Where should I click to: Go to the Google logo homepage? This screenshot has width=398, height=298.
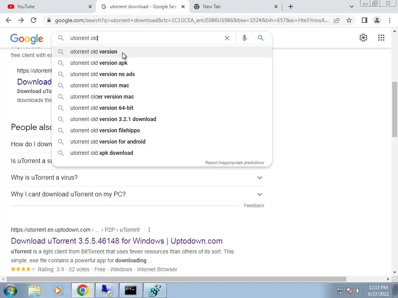pyautogui.click(x=27, y=39)
